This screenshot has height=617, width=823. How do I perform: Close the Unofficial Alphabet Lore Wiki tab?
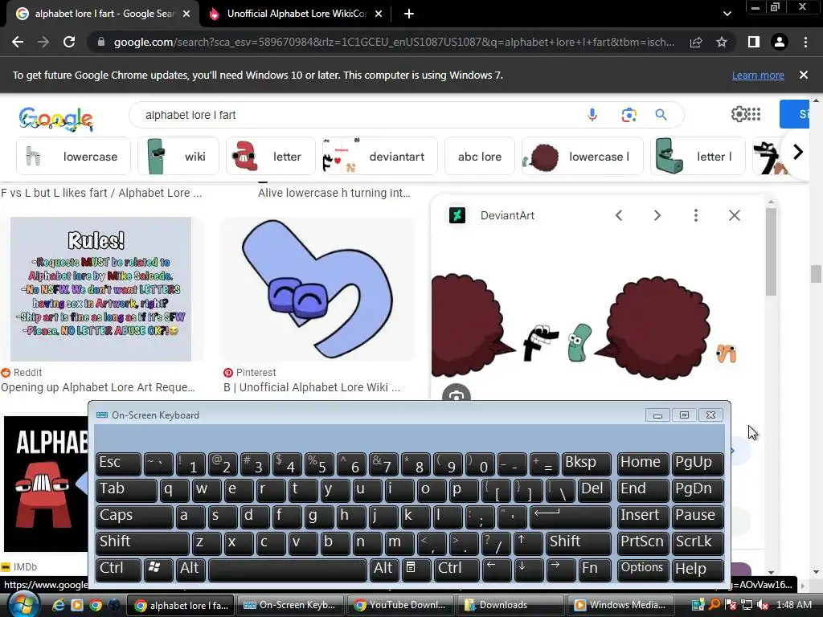coord(379,14)
